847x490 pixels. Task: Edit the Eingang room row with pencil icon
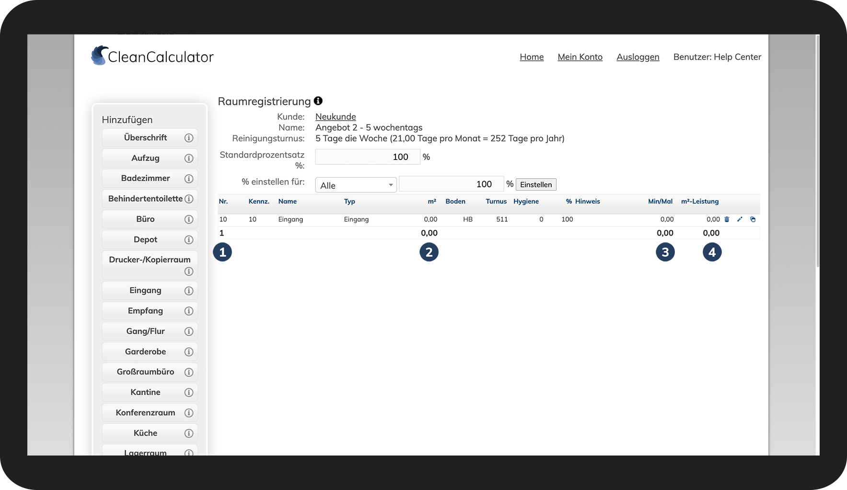[740, 219]
